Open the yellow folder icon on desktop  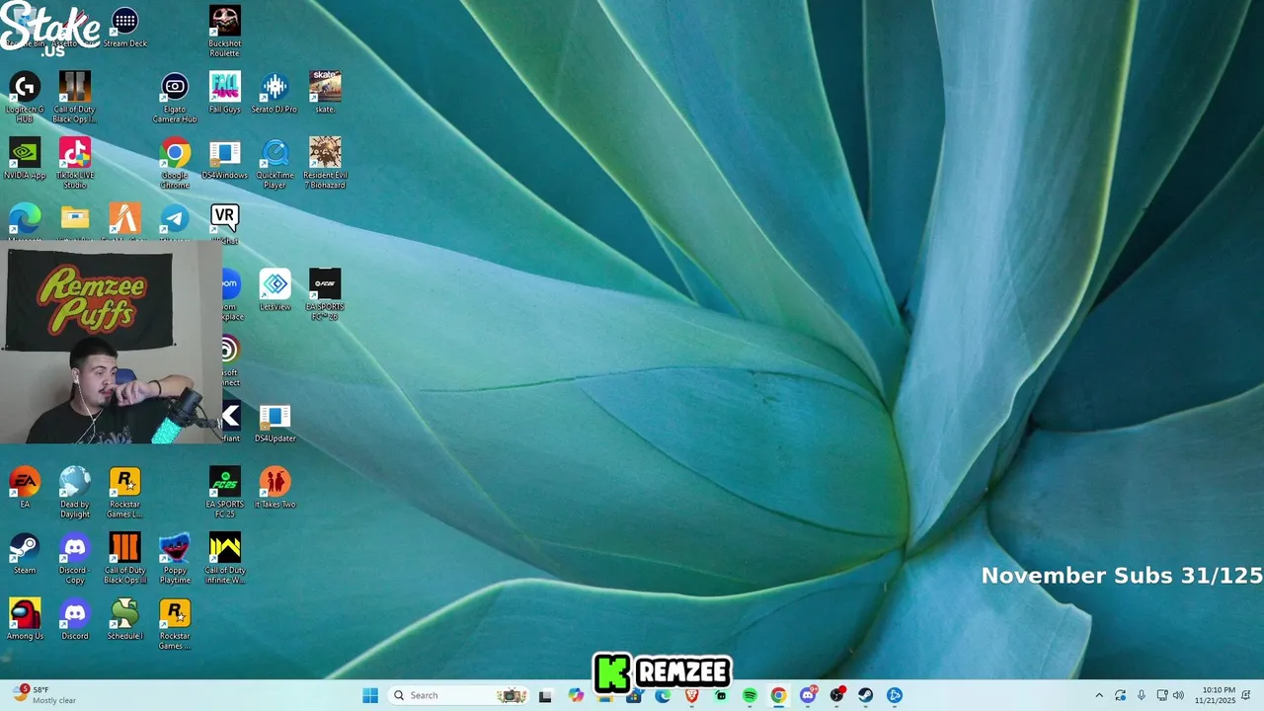75,219
